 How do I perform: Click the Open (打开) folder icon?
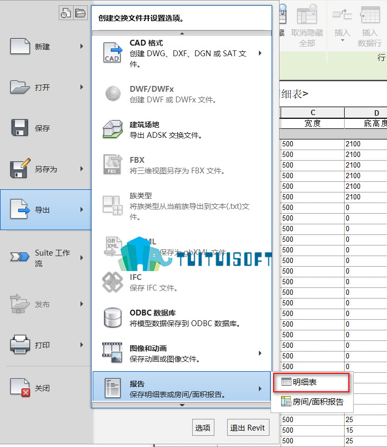click(x=20, y=87)
